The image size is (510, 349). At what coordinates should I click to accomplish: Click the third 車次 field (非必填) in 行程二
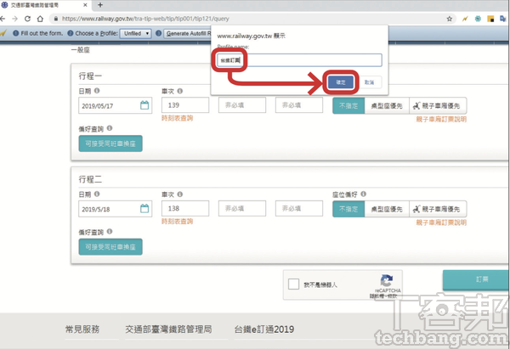pos(299,208)
